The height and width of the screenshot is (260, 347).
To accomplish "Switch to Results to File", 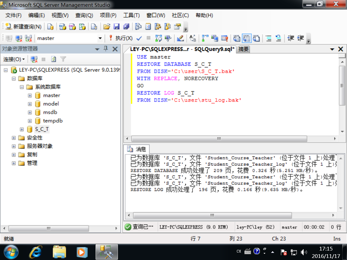I will [256, 38].
